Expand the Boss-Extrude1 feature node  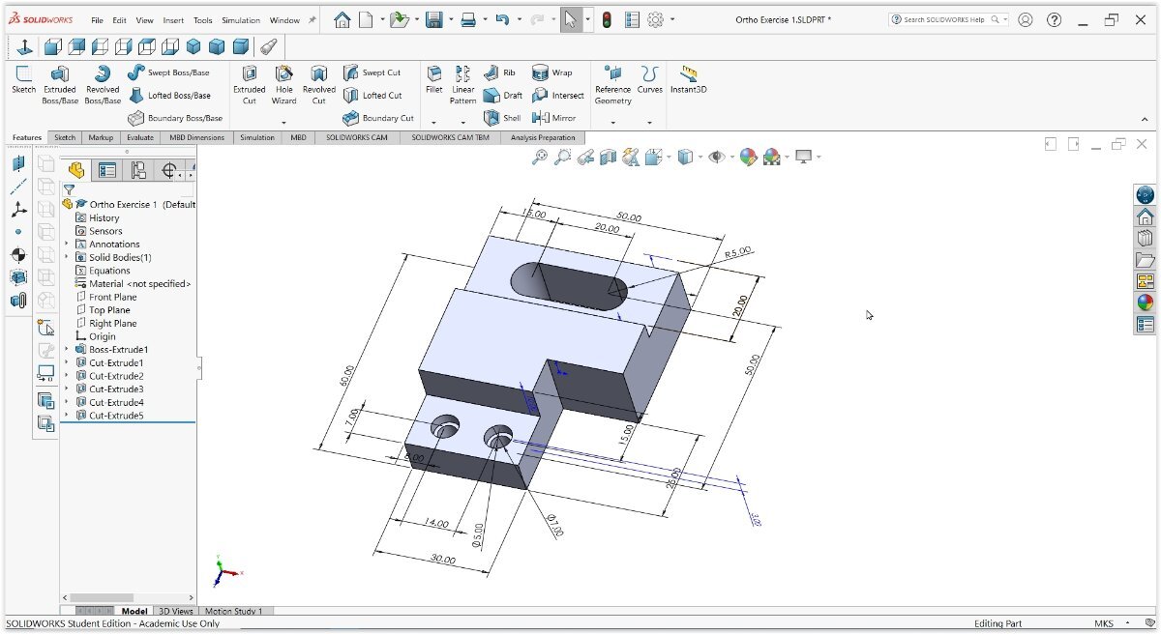click(x=66, y=349)
